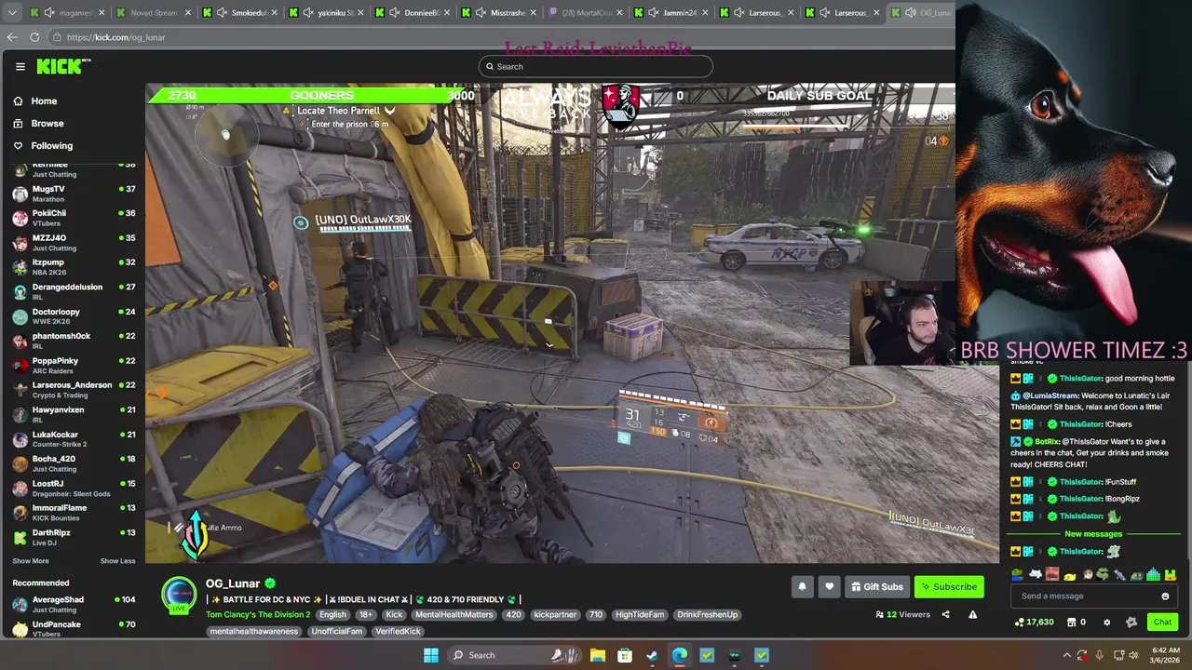Open the Kick hamburger menu
The height and width of the screenshot is (670, 1192).
(x=20, y=66)
